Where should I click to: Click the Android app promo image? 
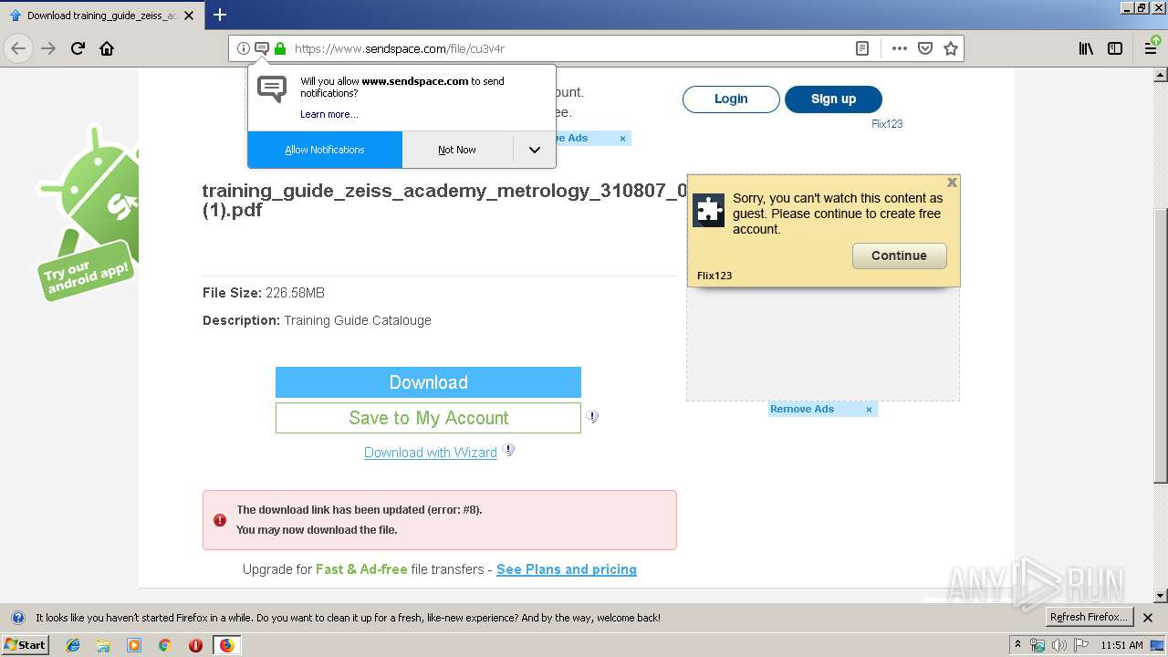tap(89, 213)
